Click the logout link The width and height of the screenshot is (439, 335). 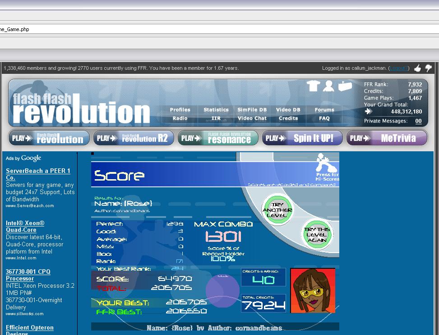[399, 68]
